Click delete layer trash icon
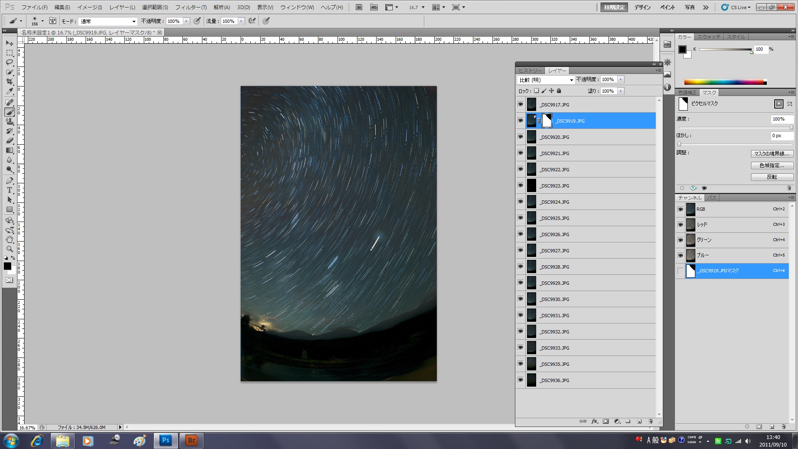The image size is (798, 449). click(650, 421)
